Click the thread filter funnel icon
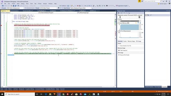 pyautogui.click(x=59, y=8)
